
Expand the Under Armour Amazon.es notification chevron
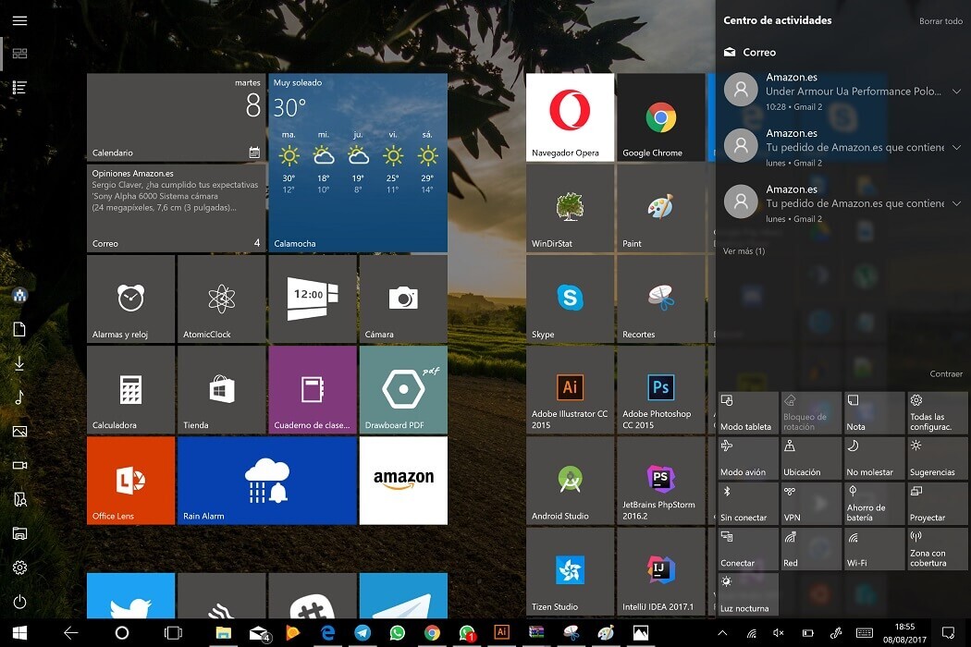tap(956, 92)
